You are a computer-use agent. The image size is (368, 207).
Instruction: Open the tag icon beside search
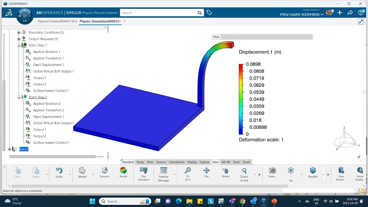coord(209,13)
